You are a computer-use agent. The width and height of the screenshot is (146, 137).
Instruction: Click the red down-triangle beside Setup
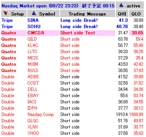tap(6, 13)
